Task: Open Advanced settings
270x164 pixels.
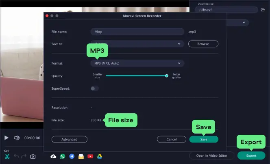Action: point(70,139)
